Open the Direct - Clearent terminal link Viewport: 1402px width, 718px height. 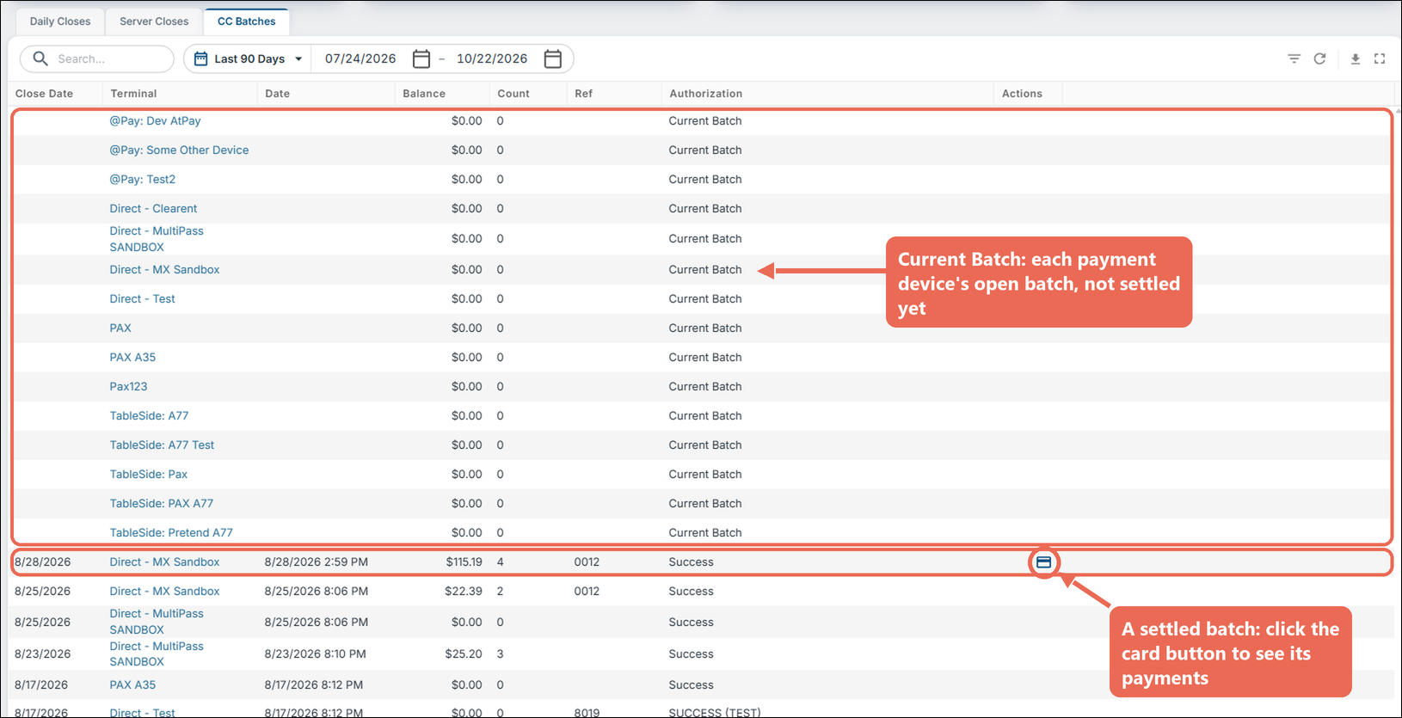[153, 209]
